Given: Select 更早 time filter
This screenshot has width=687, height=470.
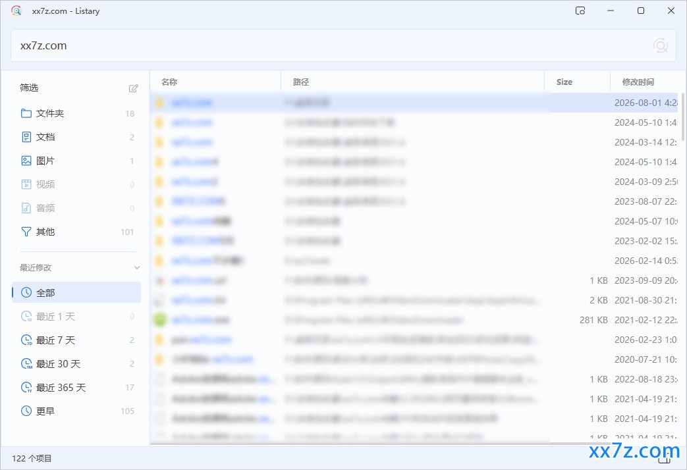Looking at the screenshot, I should (76, 411).
